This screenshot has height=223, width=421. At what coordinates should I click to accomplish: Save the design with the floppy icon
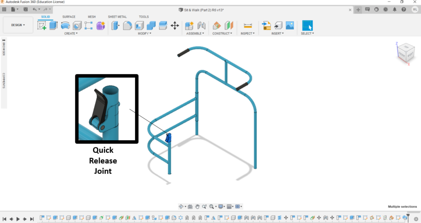click(x=26, y=9)
